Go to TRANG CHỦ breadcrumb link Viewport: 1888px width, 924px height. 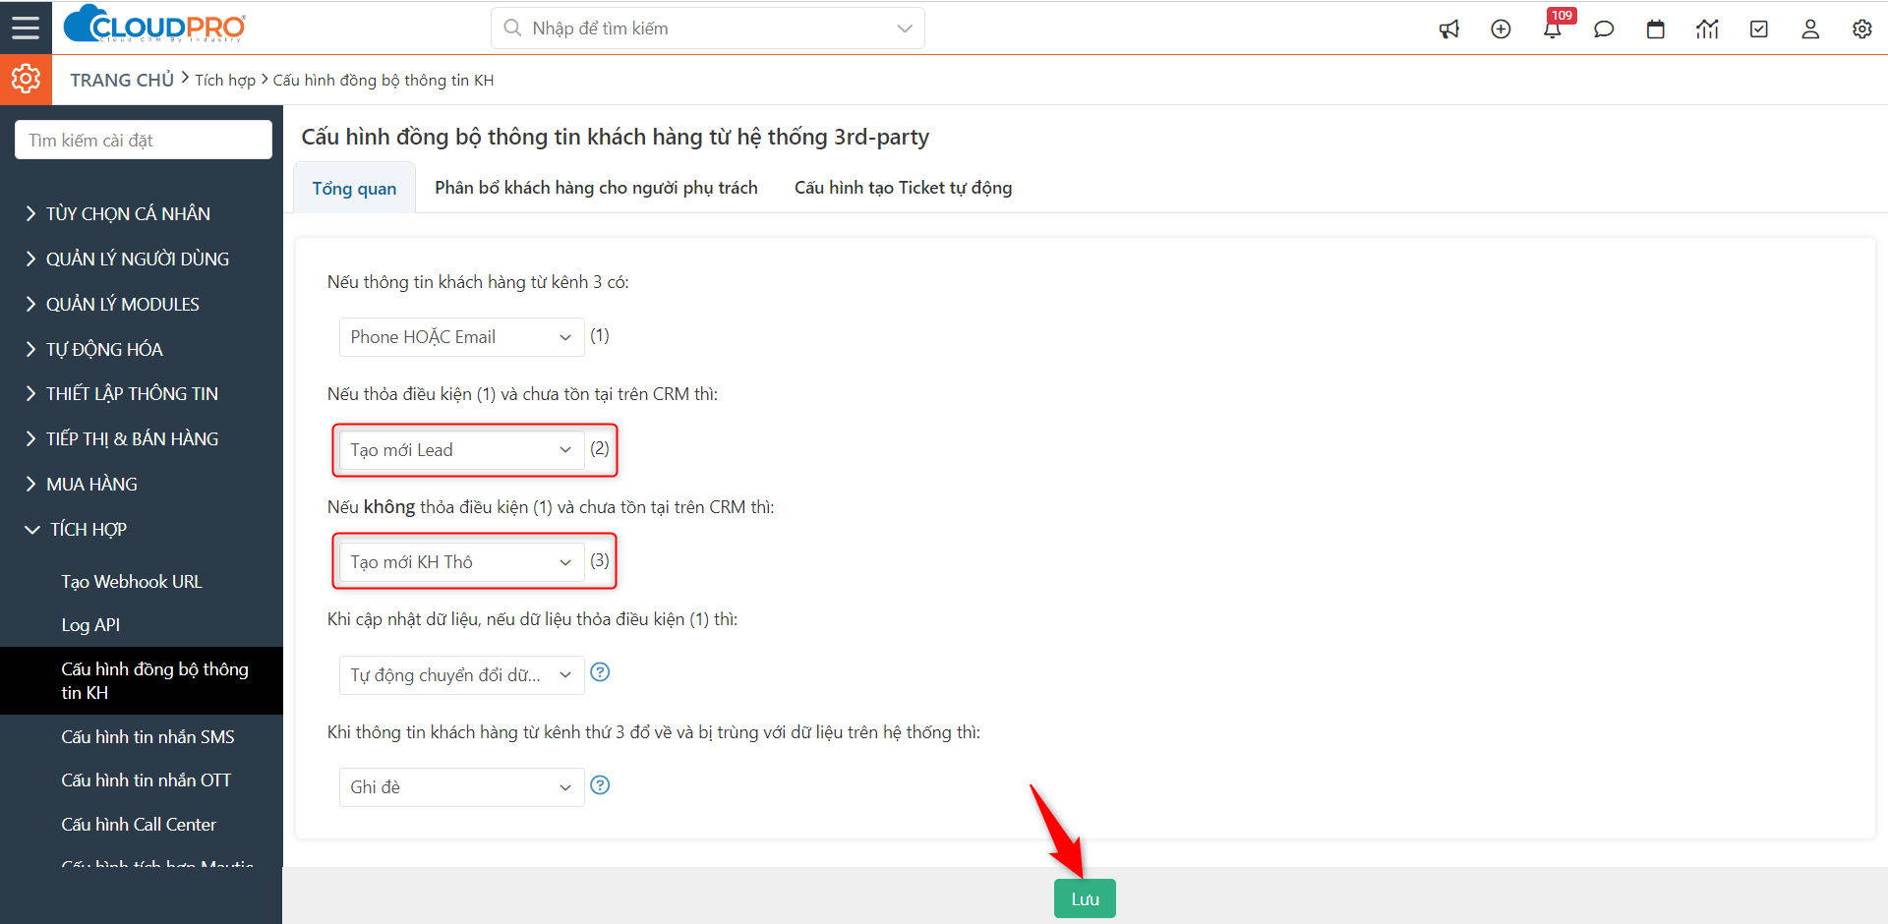(x=122, y=80)
